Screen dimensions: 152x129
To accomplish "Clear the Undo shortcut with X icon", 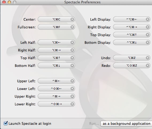I will click(147, 58).
